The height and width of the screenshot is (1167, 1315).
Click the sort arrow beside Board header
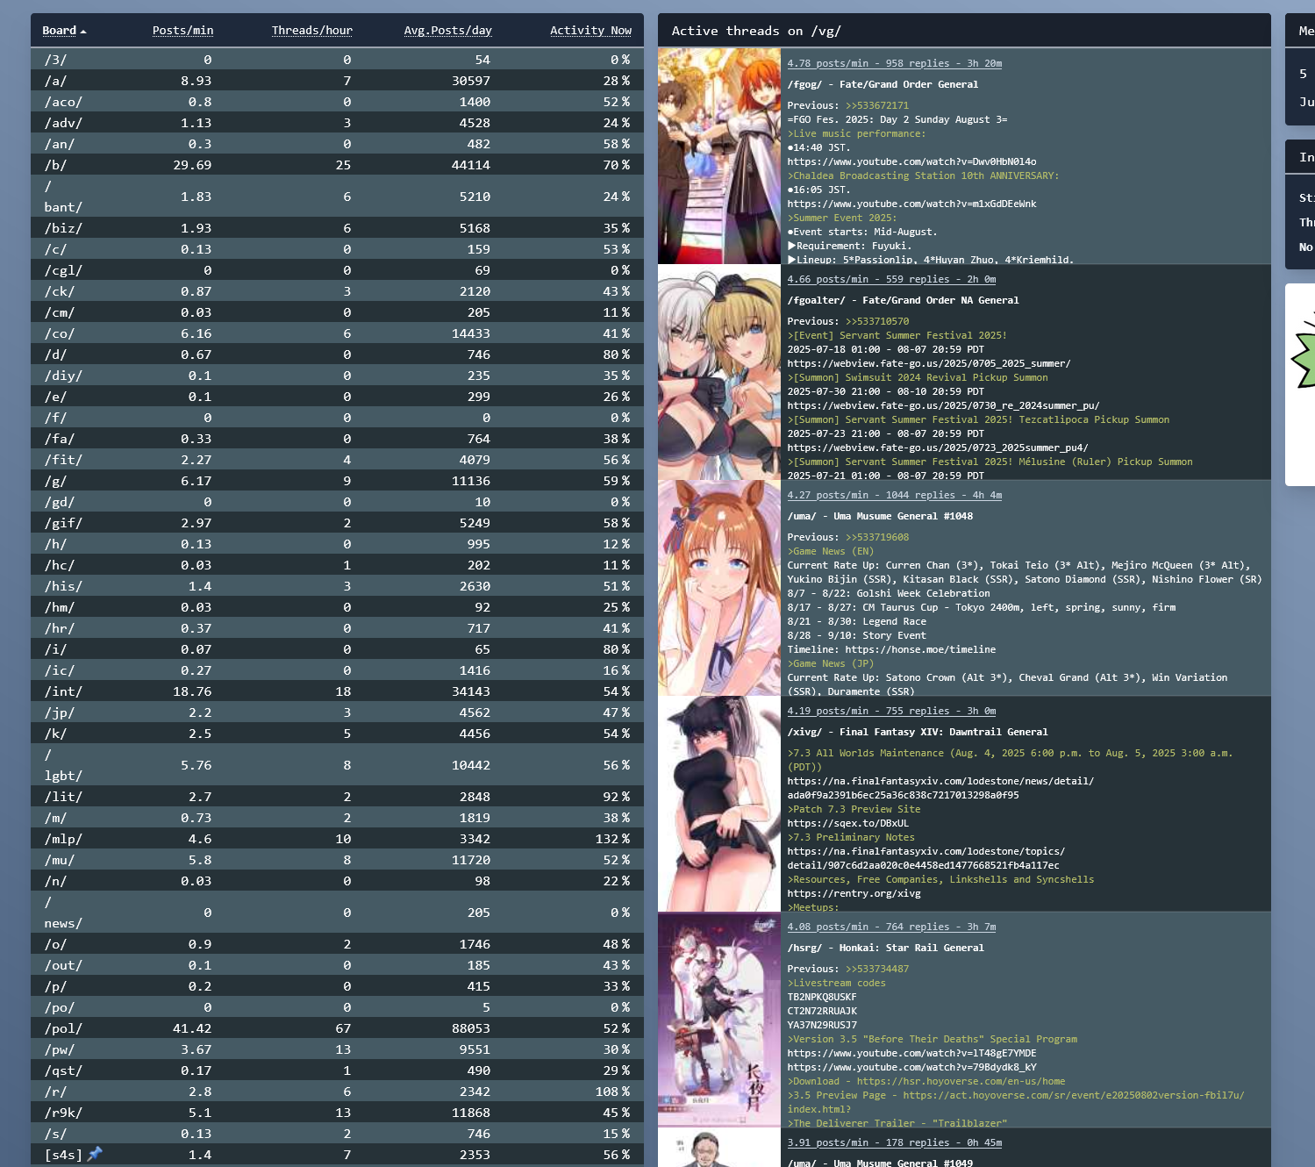[83, 32]
